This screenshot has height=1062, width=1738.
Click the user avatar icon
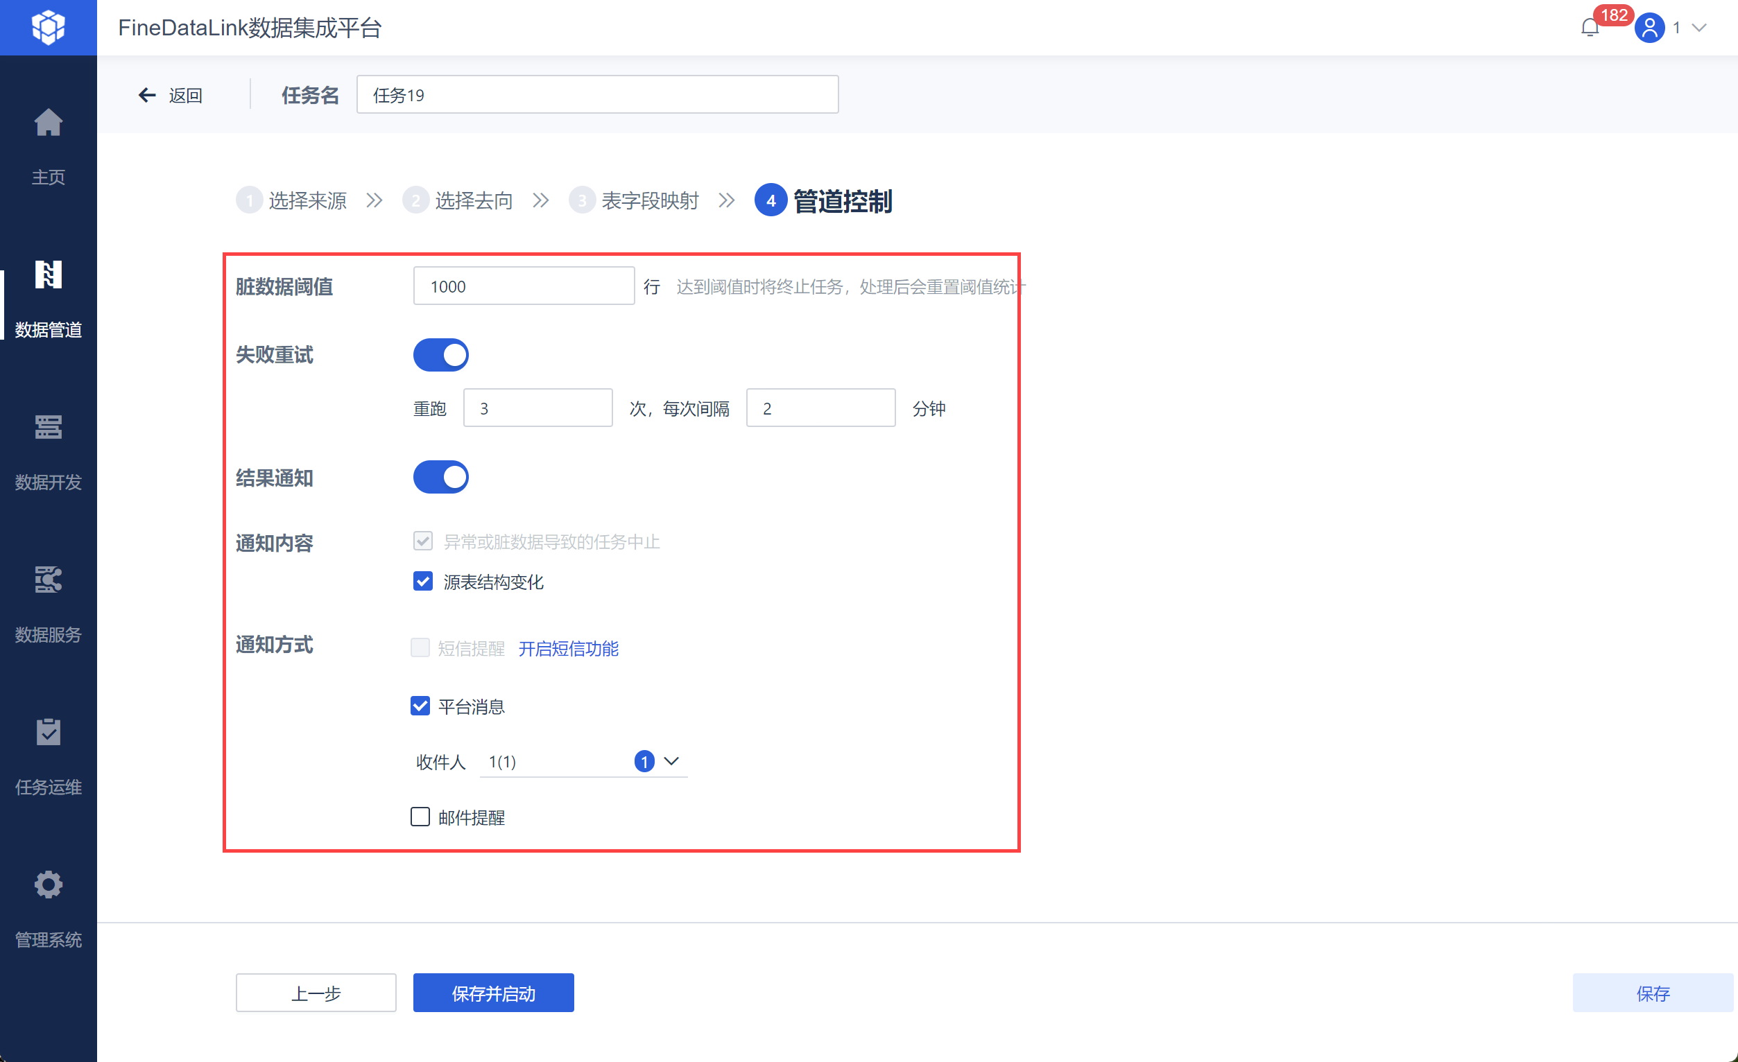coord(1649,28)
